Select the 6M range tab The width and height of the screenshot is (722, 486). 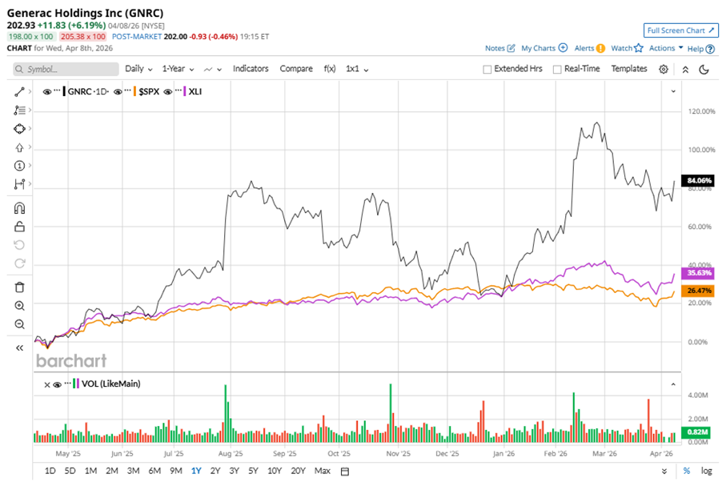pyautogui.click(x=154, y=471)
